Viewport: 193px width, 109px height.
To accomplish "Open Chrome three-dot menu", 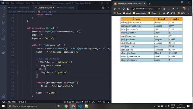I will 189,9.
